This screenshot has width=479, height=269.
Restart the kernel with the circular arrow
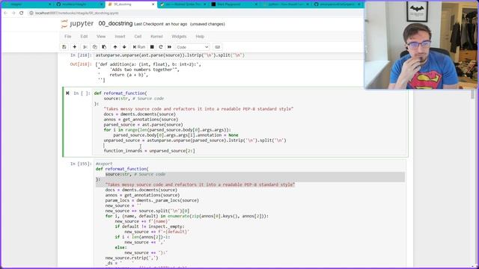pyautogui.click(x=161, y=47)
